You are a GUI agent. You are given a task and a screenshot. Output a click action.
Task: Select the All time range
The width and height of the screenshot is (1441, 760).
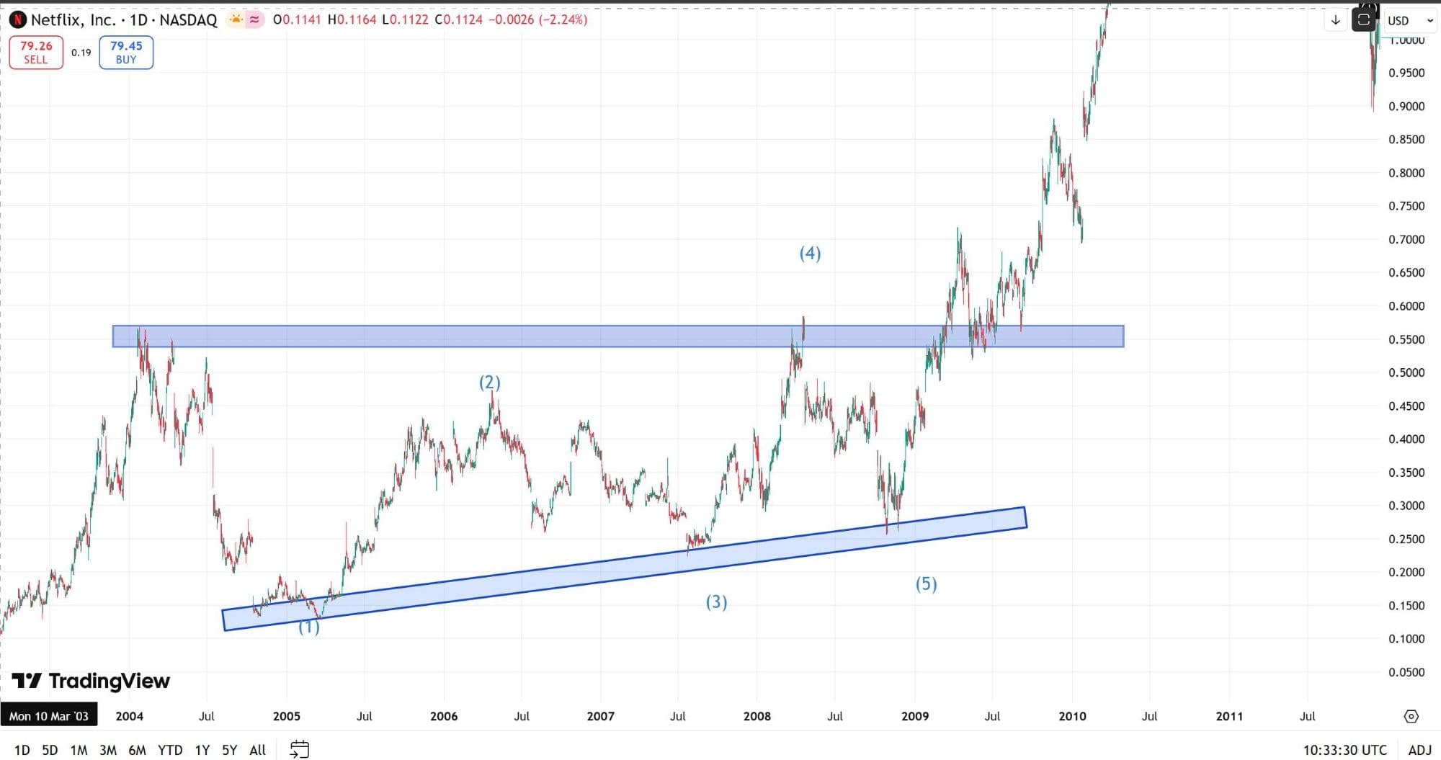(x=257, y=750)
